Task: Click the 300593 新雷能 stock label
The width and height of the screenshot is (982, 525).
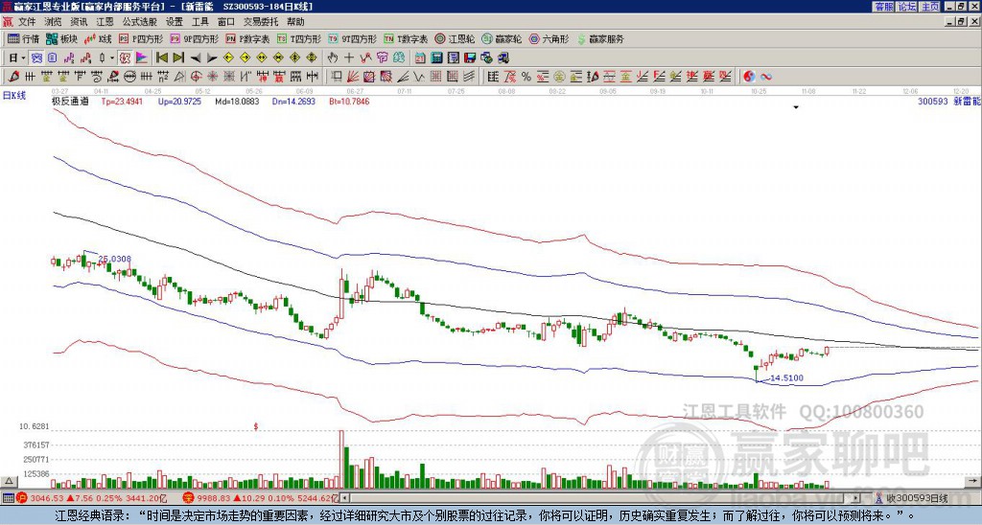Action: [x=948, y=101]
